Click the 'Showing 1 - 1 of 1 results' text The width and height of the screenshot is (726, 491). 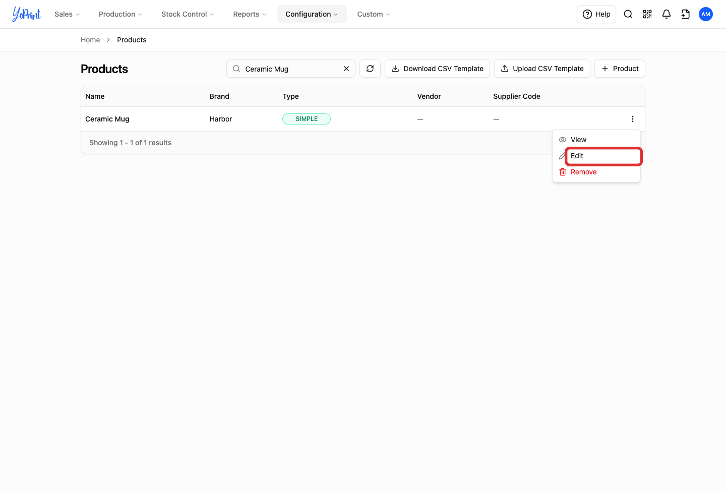coord(130,143)
